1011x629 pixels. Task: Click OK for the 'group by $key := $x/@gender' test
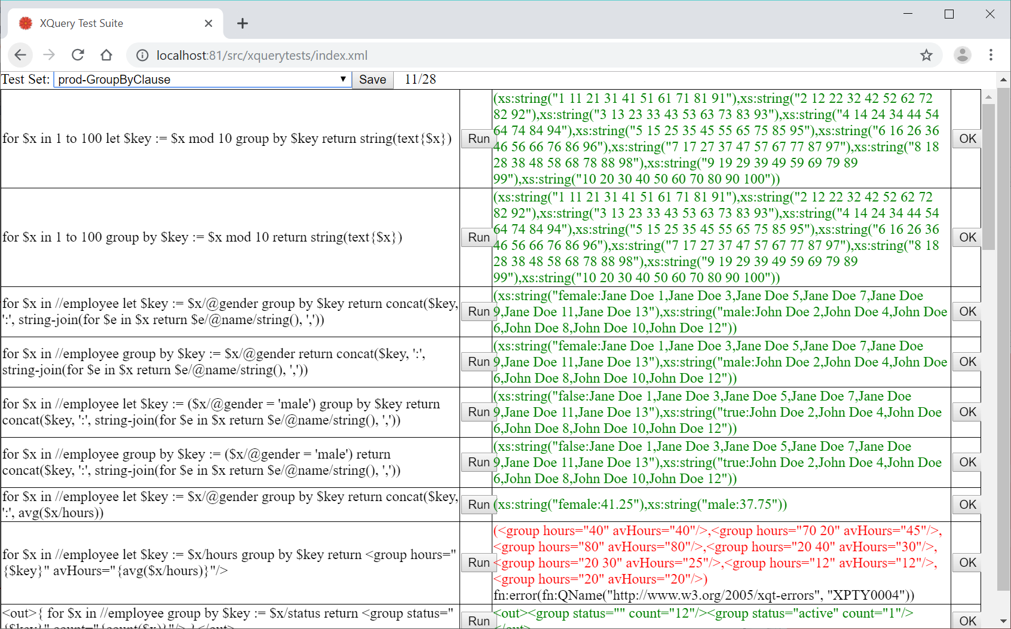point(967,362)
